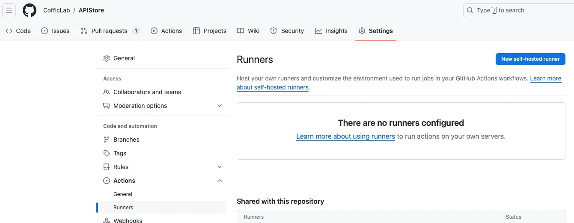
Task: Click the gear icon beside General
Action: pos(107,58)
